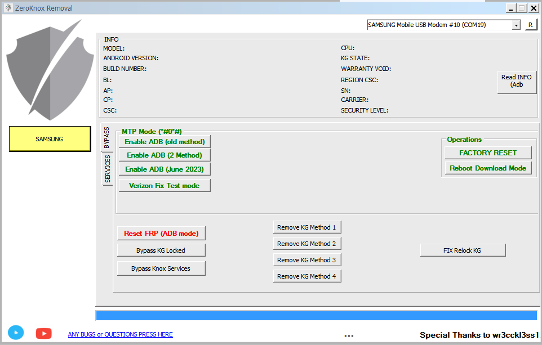This screenshot has height=345, width=542.
Task: Click the R refresh ports button
Action: [x=531, y=25]
